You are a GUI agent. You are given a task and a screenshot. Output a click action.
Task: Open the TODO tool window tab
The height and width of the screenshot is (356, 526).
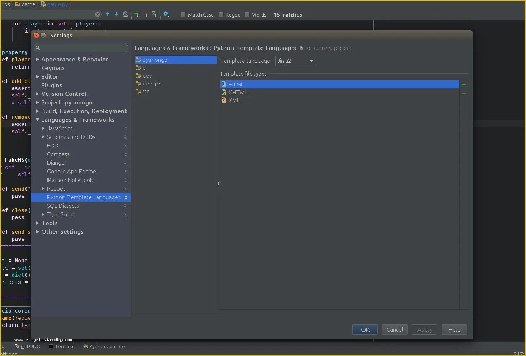coord(28,346)
